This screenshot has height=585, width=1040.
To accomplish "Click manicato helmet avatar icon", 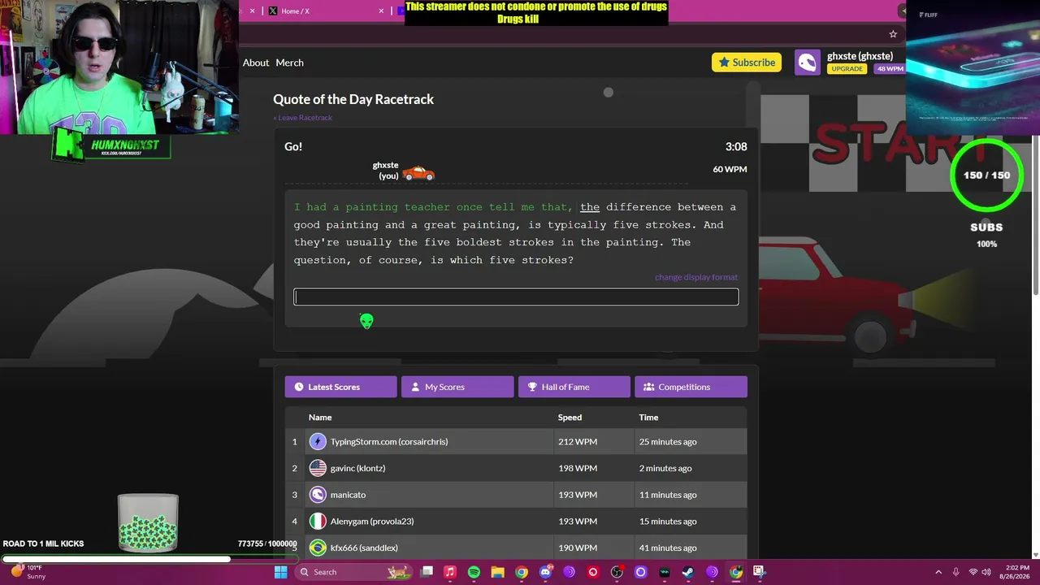I will click(x=318, y=495).
